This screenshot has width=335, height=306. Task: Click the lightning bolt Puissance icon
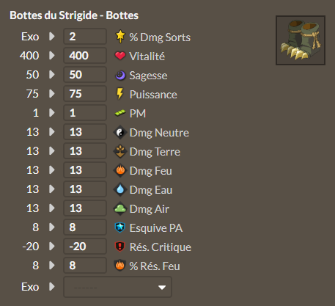[x=119, y=94]
